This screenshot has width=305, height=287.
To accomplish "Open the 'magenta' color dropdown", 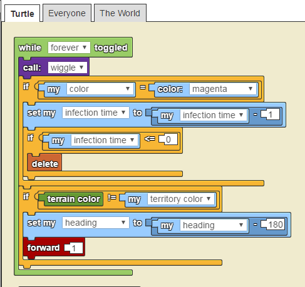I will click(223, 89).
